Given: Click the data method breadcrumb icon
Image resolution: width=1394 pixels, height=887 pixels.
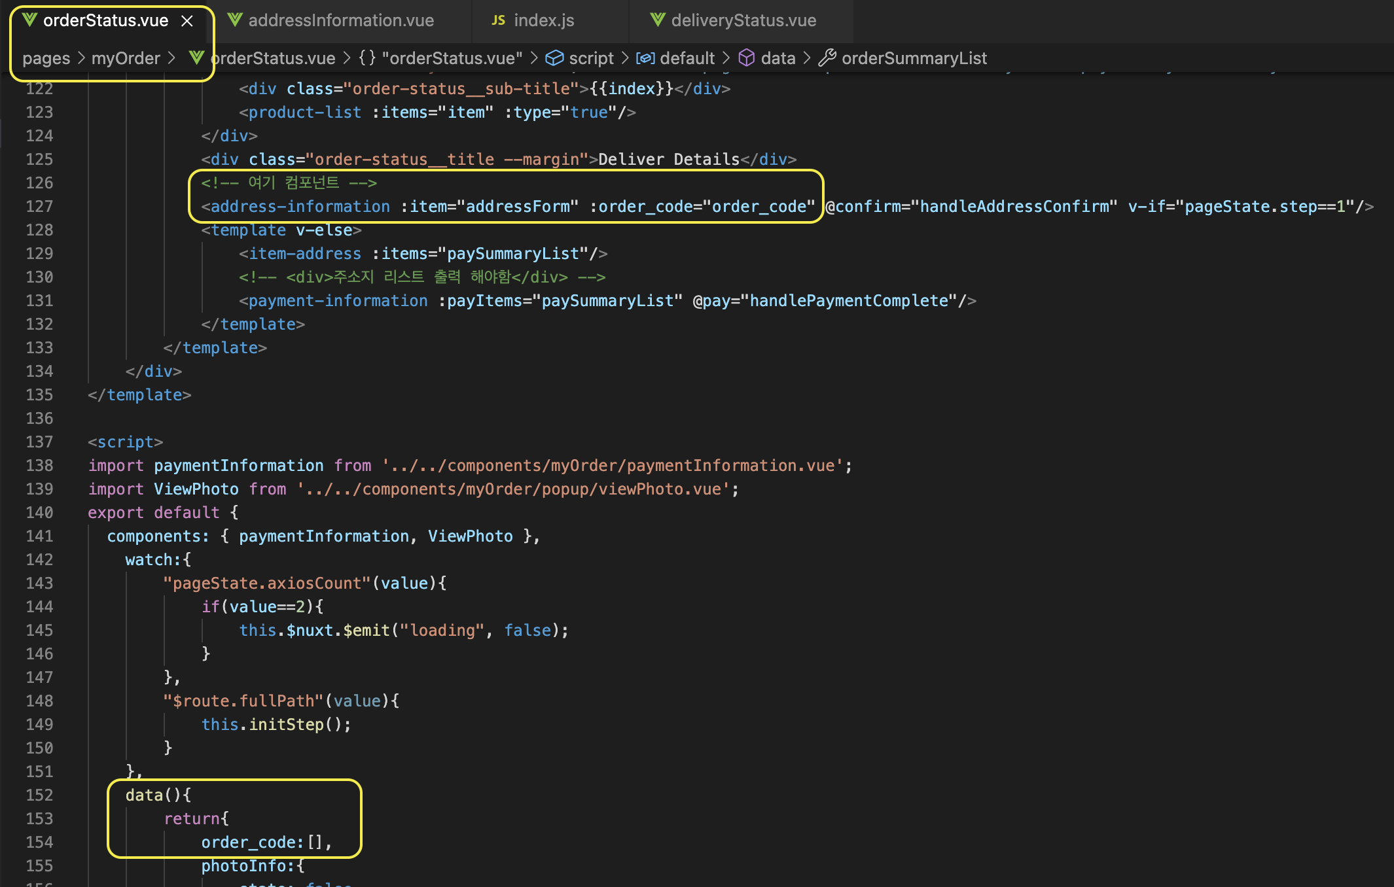Looking at the screenshot, I should tap(747, 58).
